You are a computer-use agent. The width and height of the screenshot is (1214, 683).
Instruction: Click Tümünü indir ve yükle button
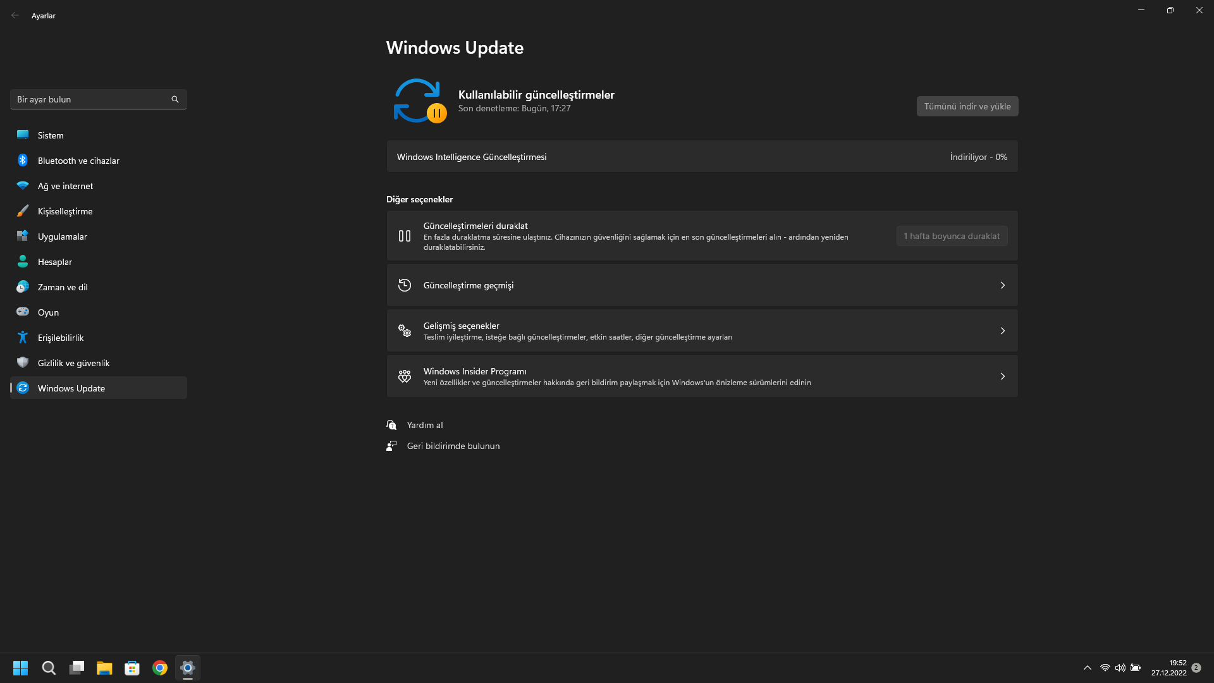(x=967, y=106)
